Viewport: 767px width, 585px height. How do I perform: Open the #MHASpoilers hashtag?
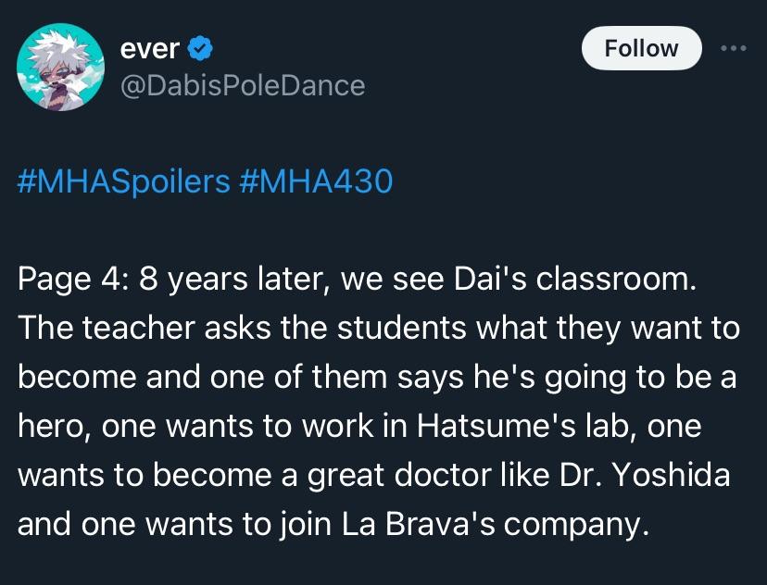(x=124, y=180)
